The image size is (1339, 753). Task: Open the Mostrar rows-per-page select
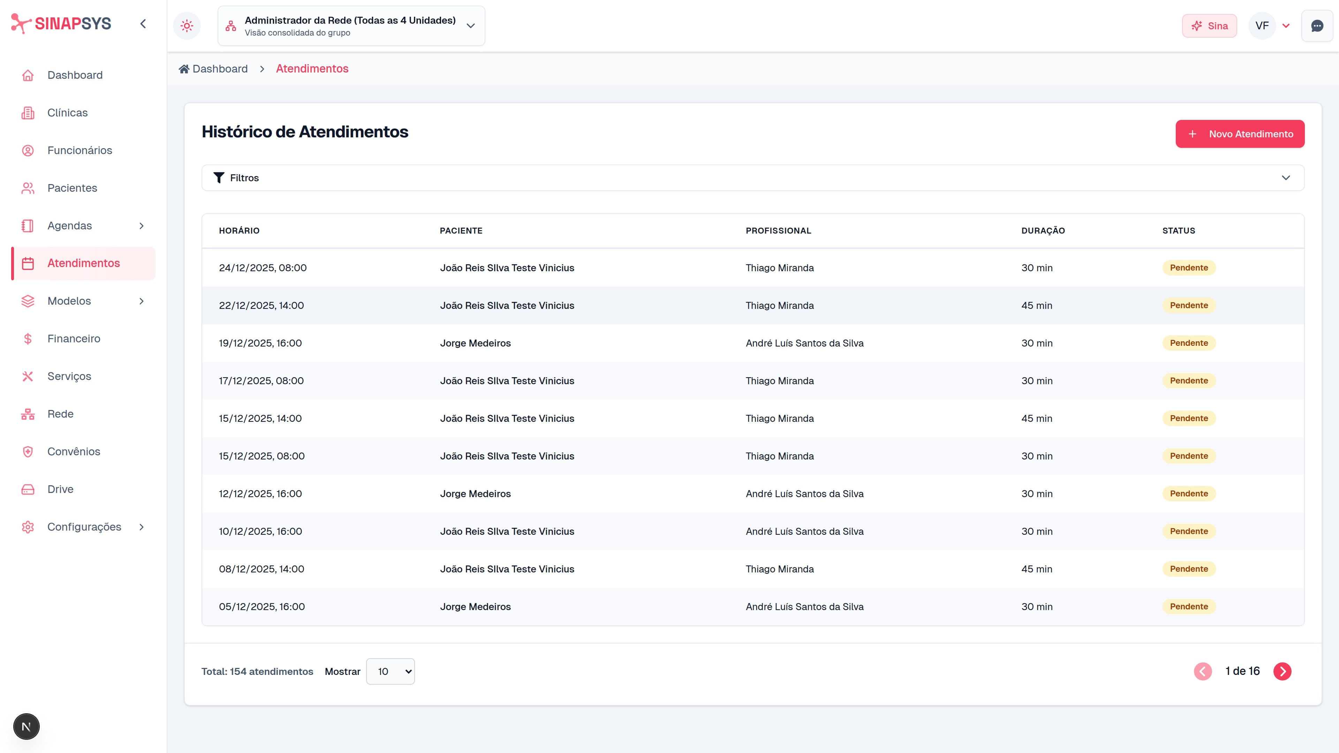390,671
